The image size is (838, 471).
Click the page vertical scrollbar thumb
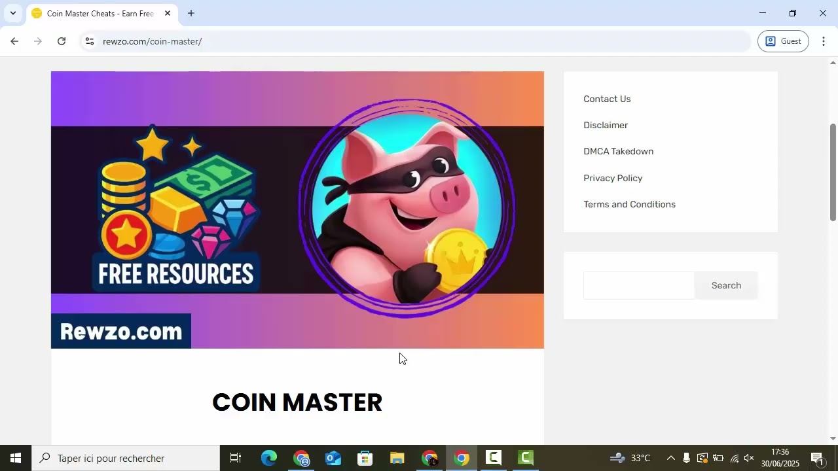pos(833,172)
